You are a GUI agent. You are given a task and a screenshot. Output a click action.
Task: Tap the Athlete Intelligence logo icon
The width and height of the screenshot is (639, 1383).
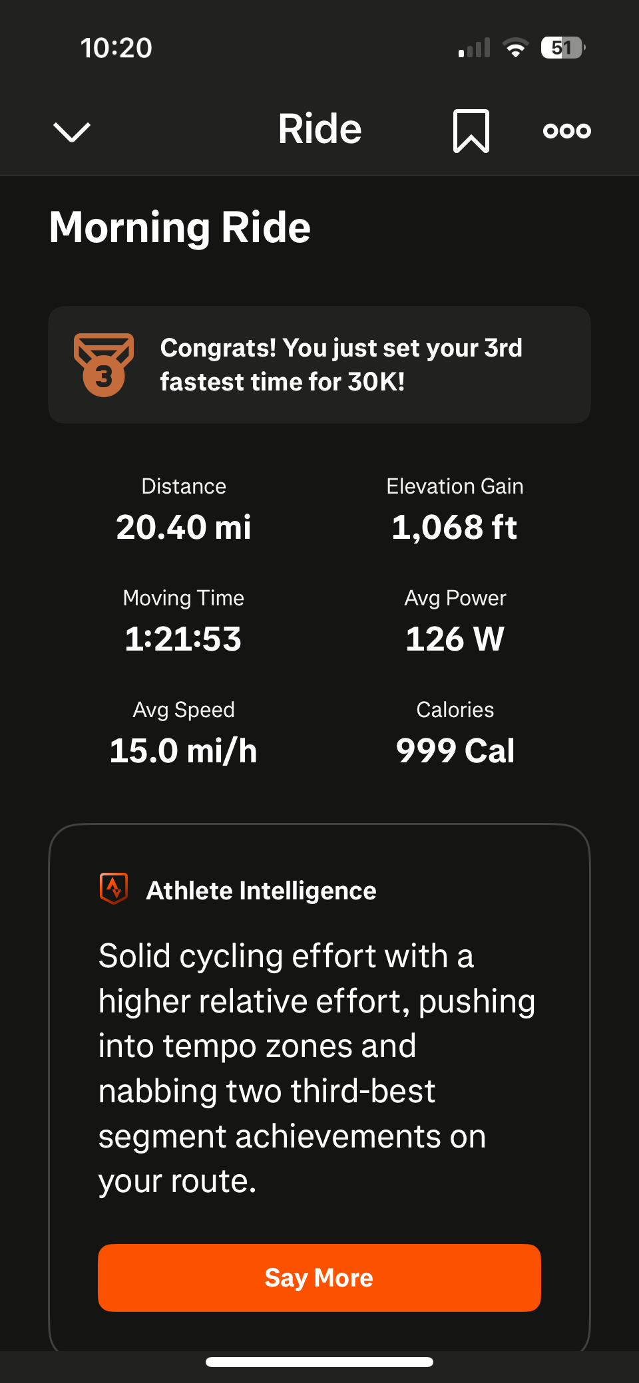pos(114,889)
